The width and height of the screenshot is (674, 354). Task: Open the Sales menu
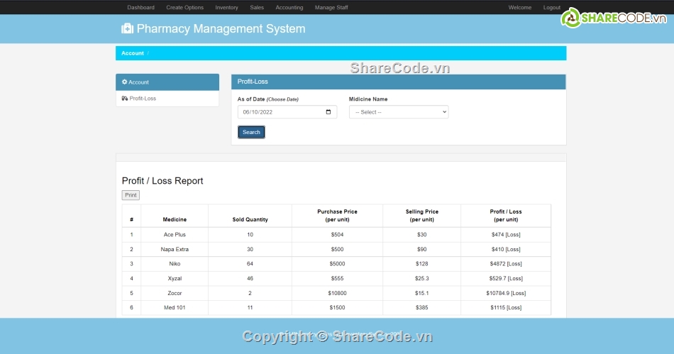point(257,8)
